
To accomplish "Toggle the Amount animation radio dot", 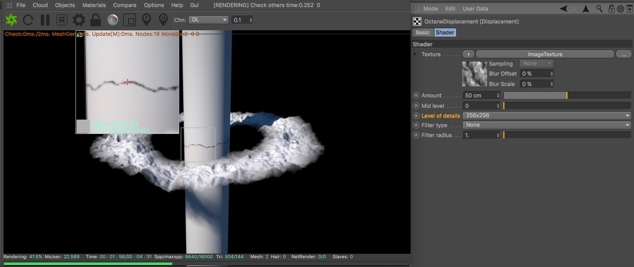I will [416, 95].
